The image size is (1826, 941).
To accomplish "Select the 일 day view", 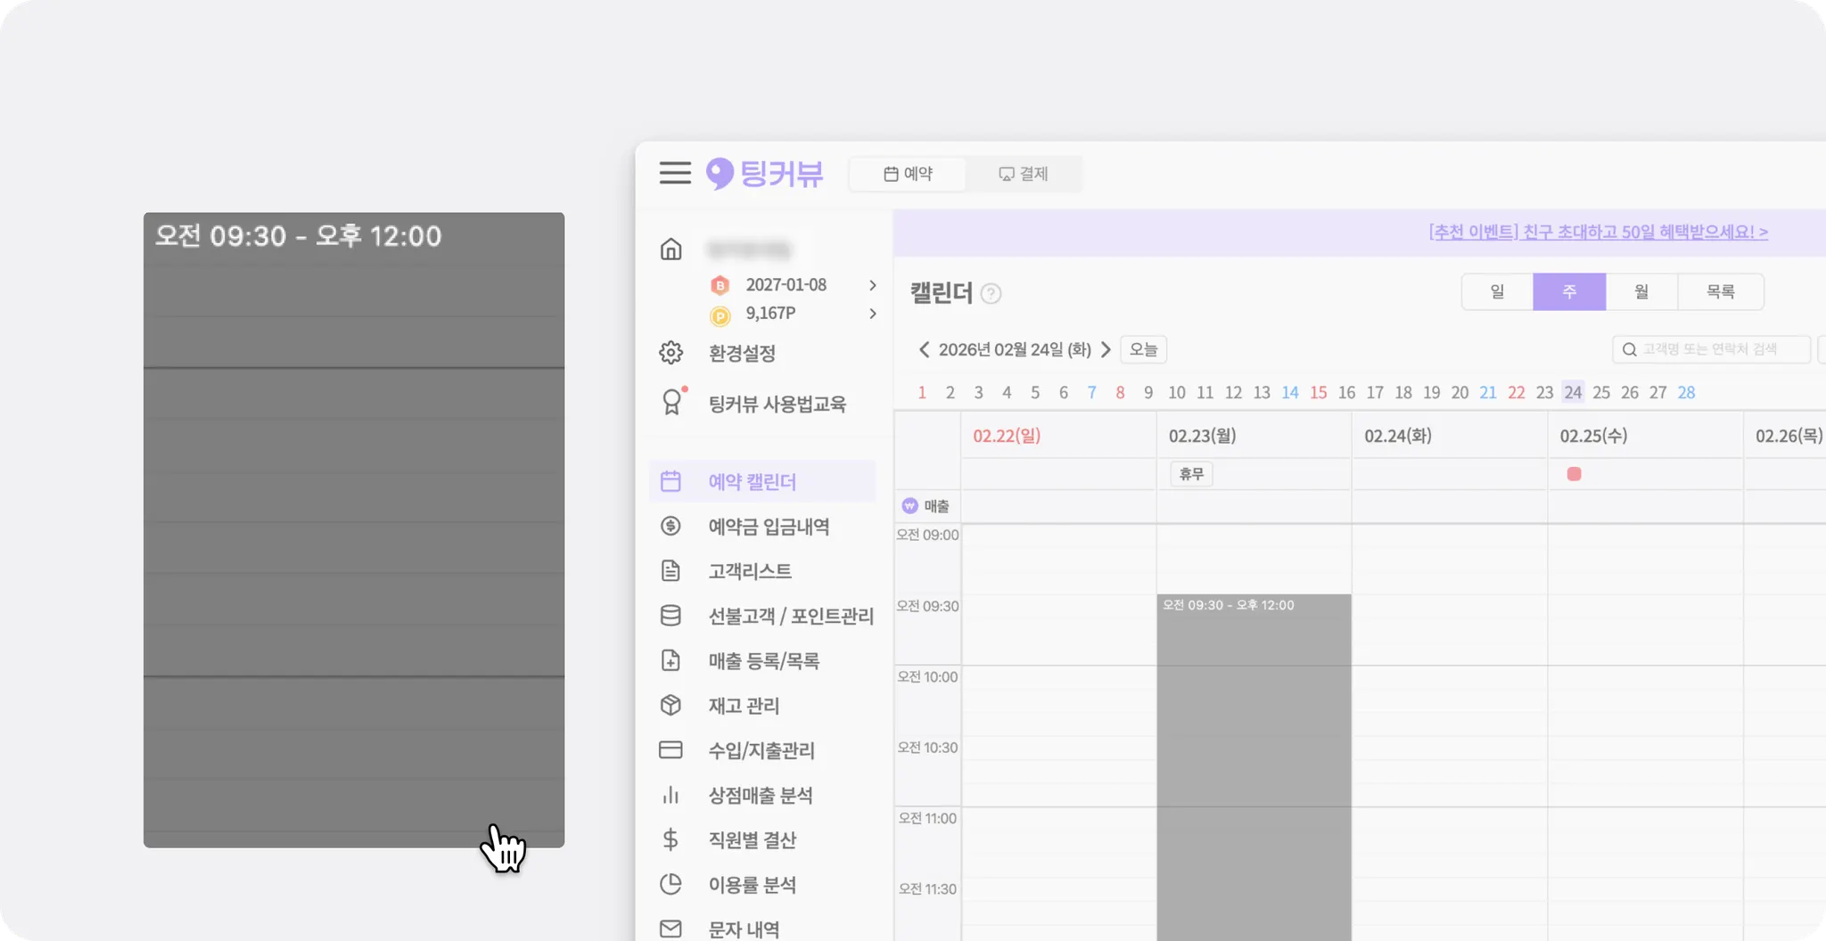I will (1497, 291).
